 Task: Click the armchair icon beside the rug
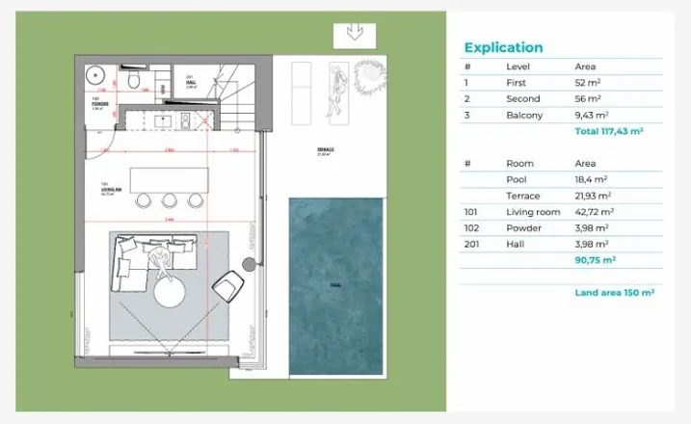click(x=227, y=284)
